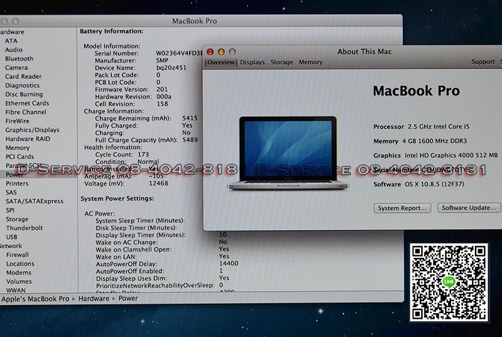The width and height of the screenshot is (502, 337).
Task: Click Full Charge Capacity value 5489
Action: 190,140
